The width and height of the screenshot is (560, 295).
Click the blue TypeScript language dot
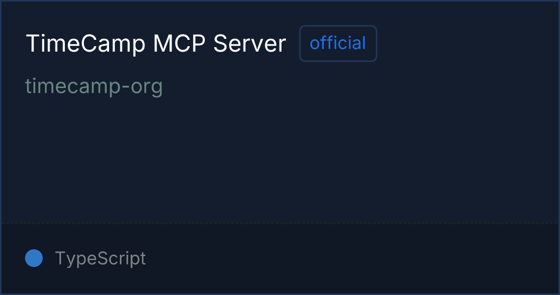click(x=34, y=258)
